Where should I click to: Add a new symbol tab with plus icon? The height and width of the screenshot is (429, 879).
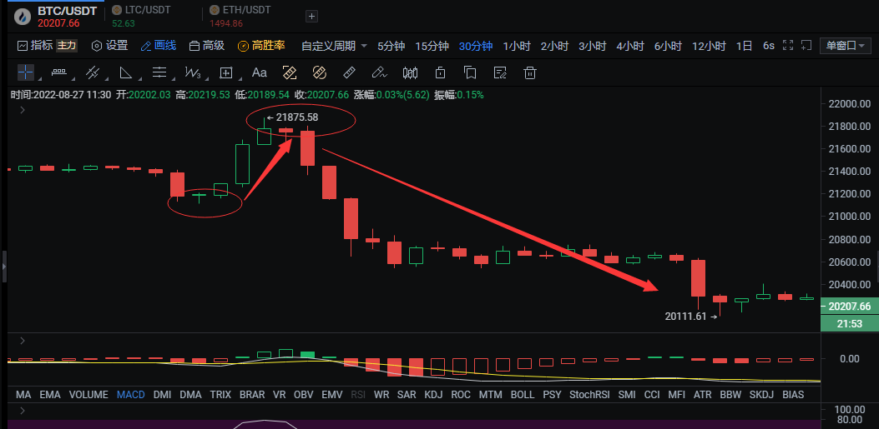[x=311, y=16]
